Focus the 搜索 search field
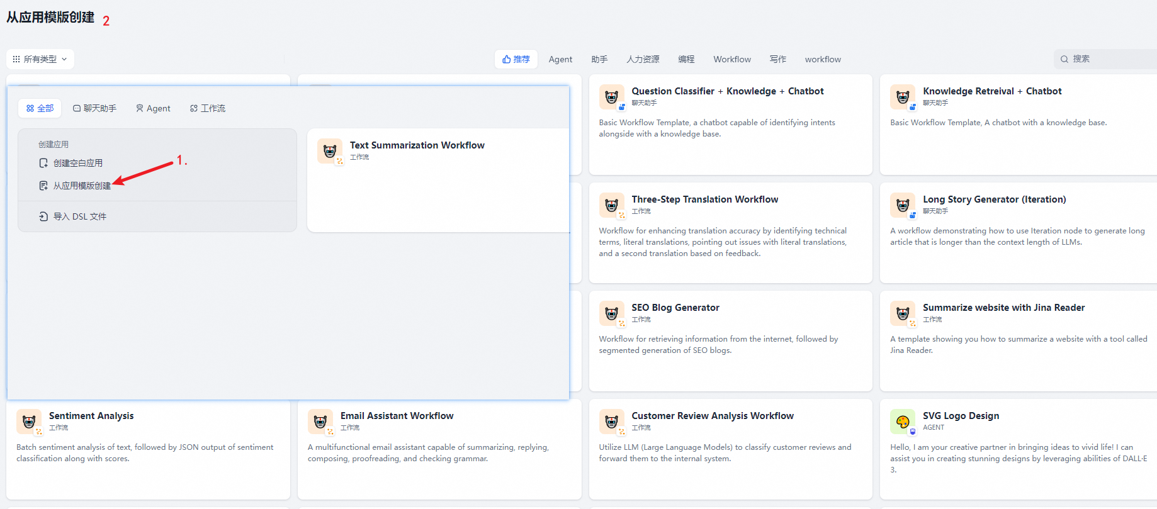The height and width of the screenshot is (509, 1157). click(x=1105, y=59)
